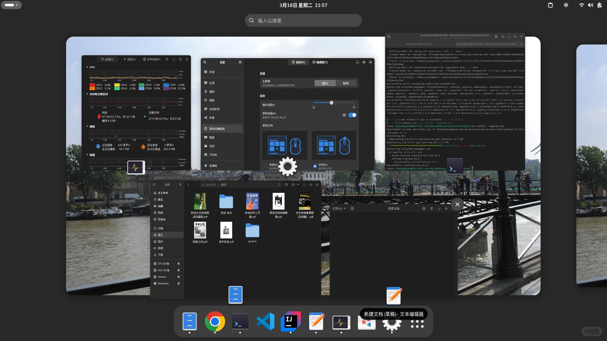Open Visual Studio Code from the dock
Image resolution: width=607 pixels, height=341 pixels.
click(265, 322)
